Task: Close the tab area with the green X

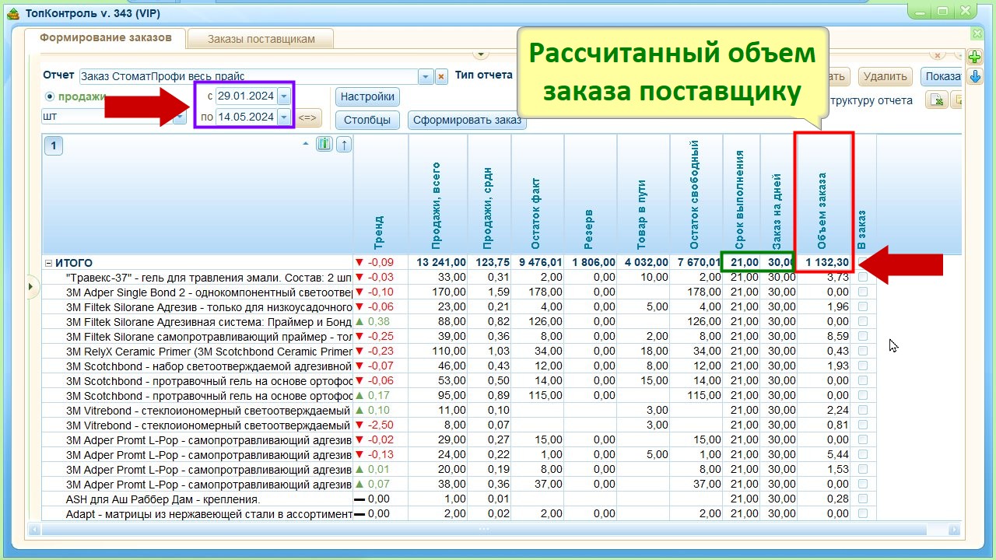Action: [977, 33]
